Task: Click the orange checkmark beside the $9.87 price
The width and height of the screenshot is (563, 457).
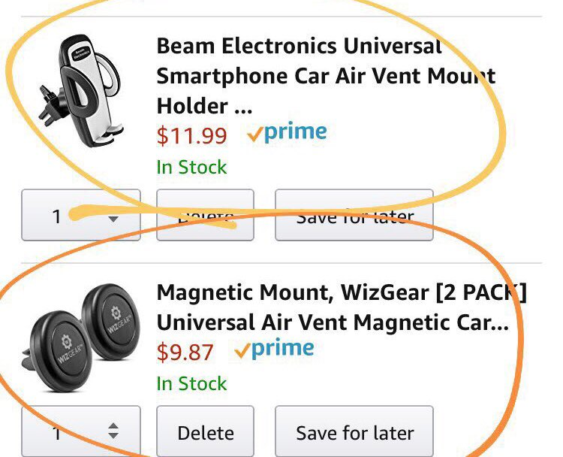Action: click(x=242, y=351)
